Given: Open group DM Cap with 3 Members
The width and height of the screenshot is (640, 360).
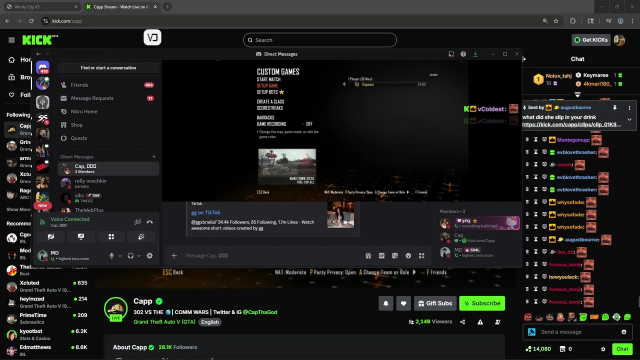Looking at the screenshot, I should pos(108,168).
